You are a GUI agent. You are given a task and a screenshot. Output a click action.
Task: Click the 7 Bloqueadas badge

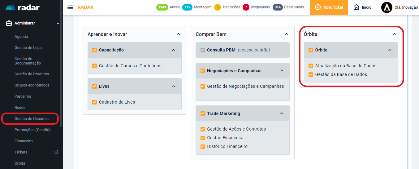[x=246, y=7]
